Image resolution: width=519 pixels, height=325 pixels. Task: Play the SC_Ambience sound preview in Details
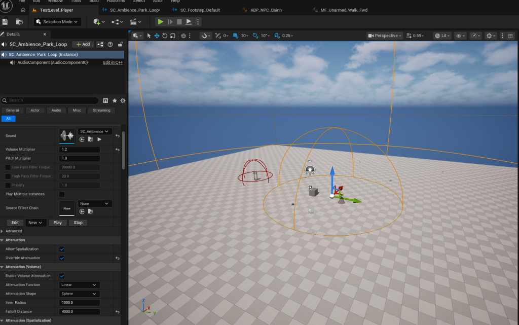100,139
